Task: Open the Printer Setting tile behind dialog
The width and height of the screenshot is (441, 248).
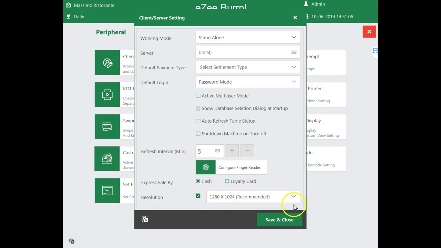Action: coord(326,95)
